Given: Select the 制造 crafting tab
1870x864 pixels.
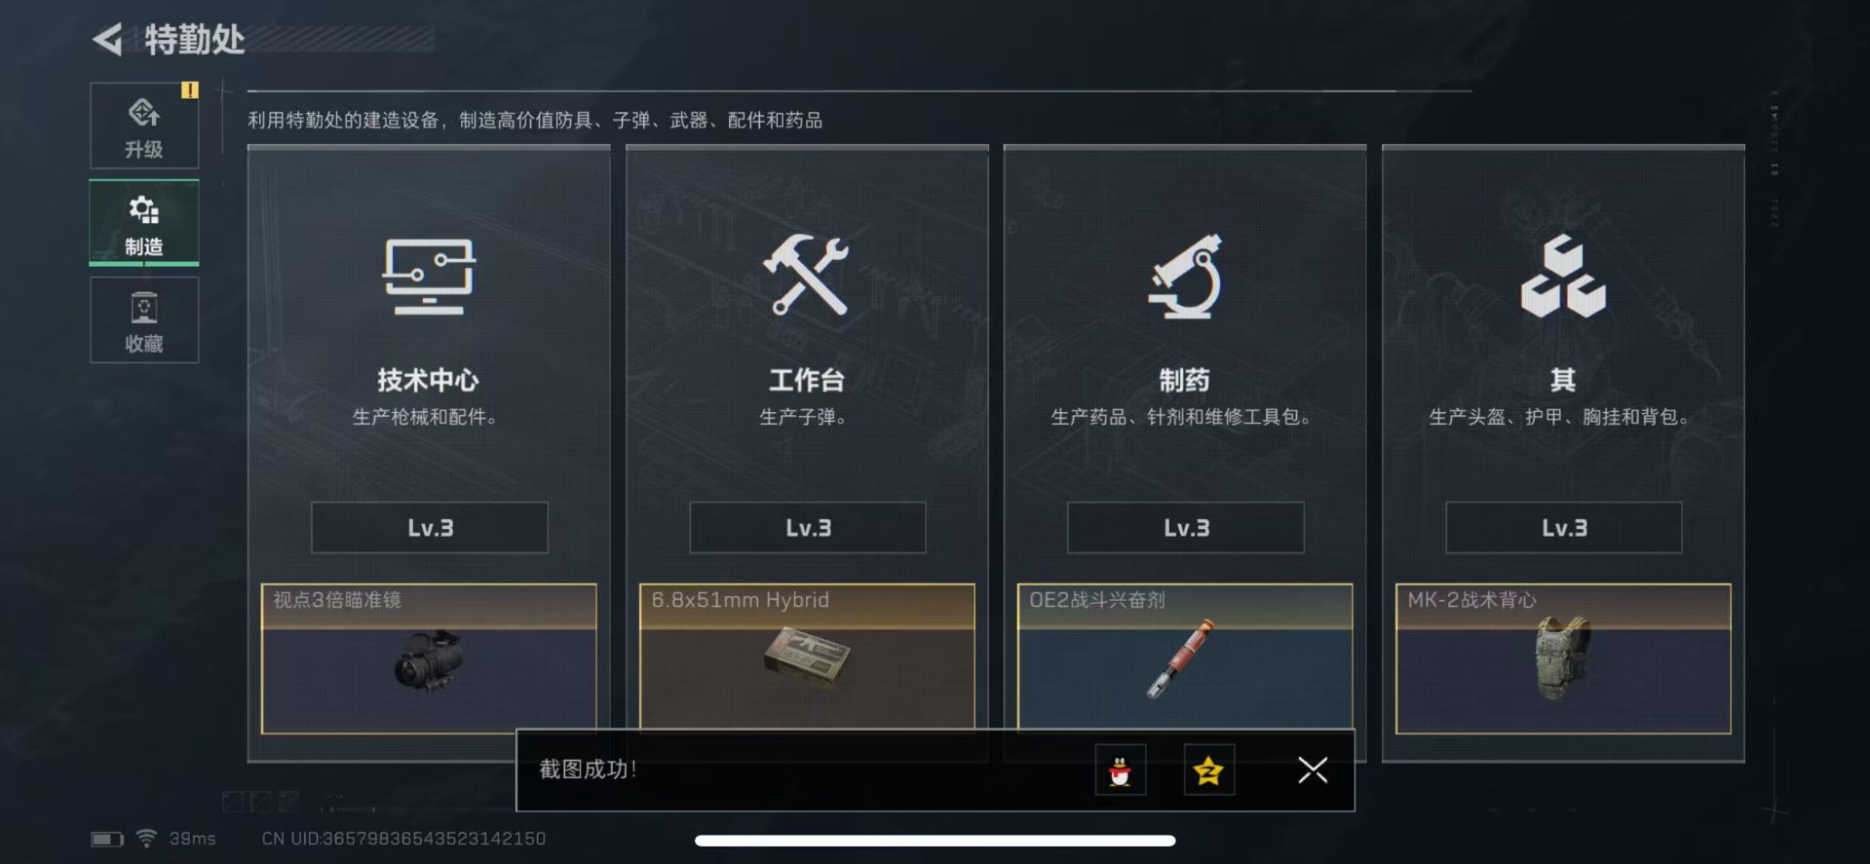Looking at the screenshot, I should point(144,223).
